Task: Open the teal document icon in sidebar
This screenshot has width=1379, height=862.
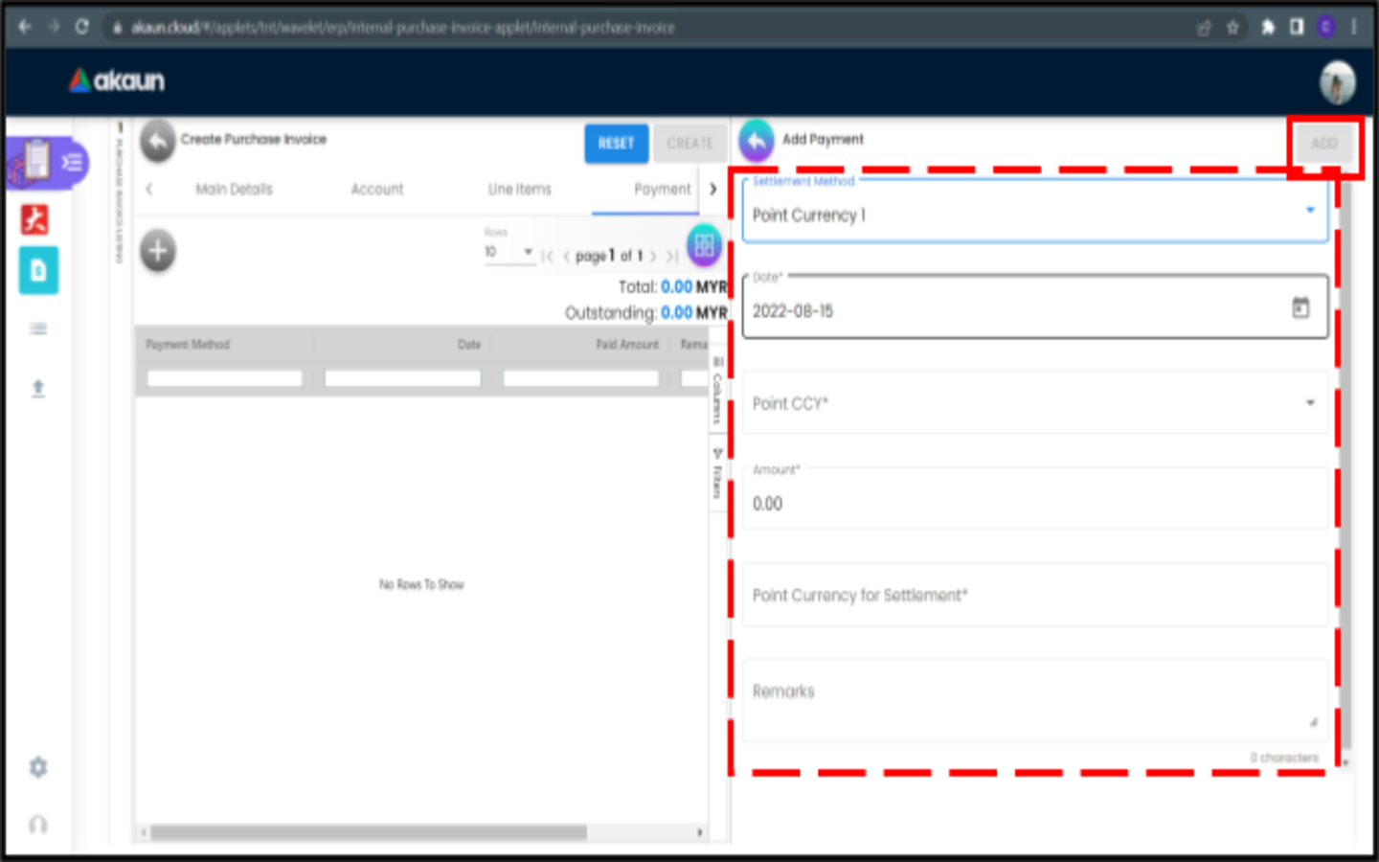Action: pos(38,271)
